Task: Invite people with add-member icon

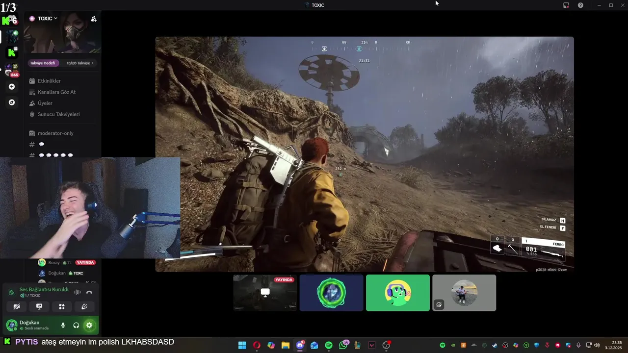Action: [94, 19]
